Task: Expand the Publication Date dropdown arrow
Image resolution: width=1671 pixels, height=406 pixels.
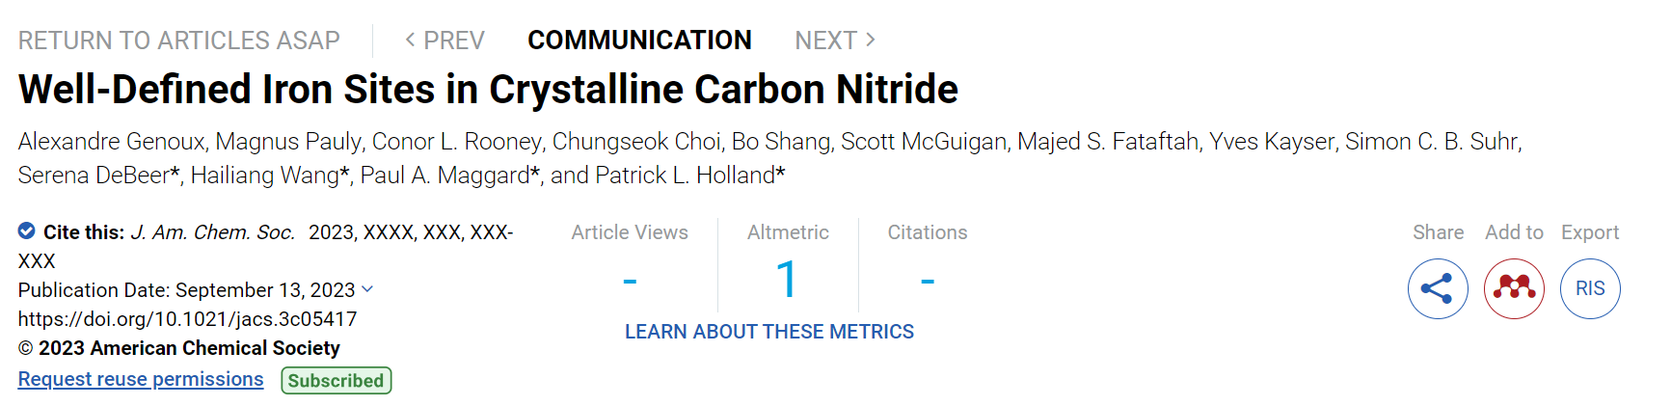Action: pyautogui.click(x=367, y=289)
